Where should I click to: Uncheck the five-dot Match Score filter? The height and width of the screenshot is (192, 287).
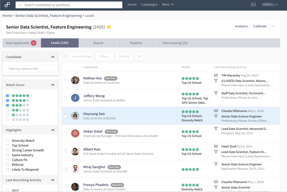(7, 95)
